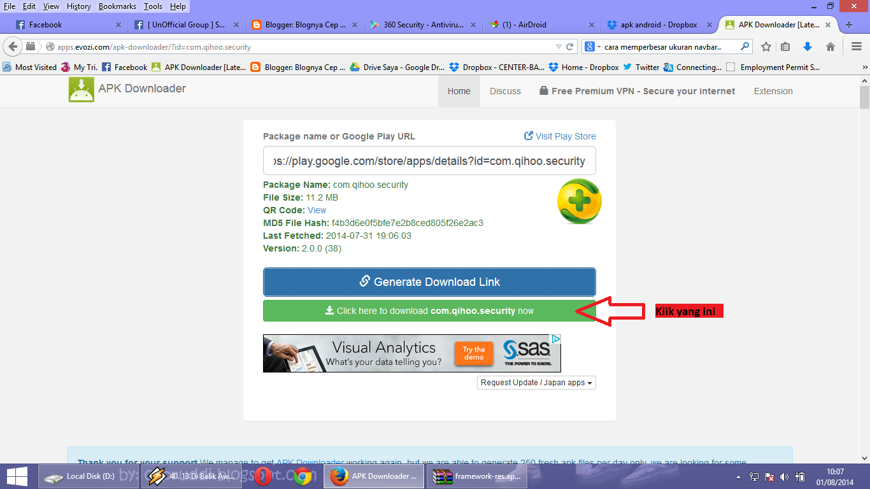
Task: Open a new tab with plus button
Action: tap(848, 25)
